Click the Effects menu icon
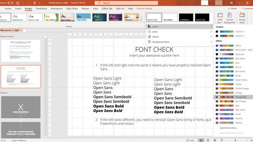This screenshot has width=253, height=142. 149,37
